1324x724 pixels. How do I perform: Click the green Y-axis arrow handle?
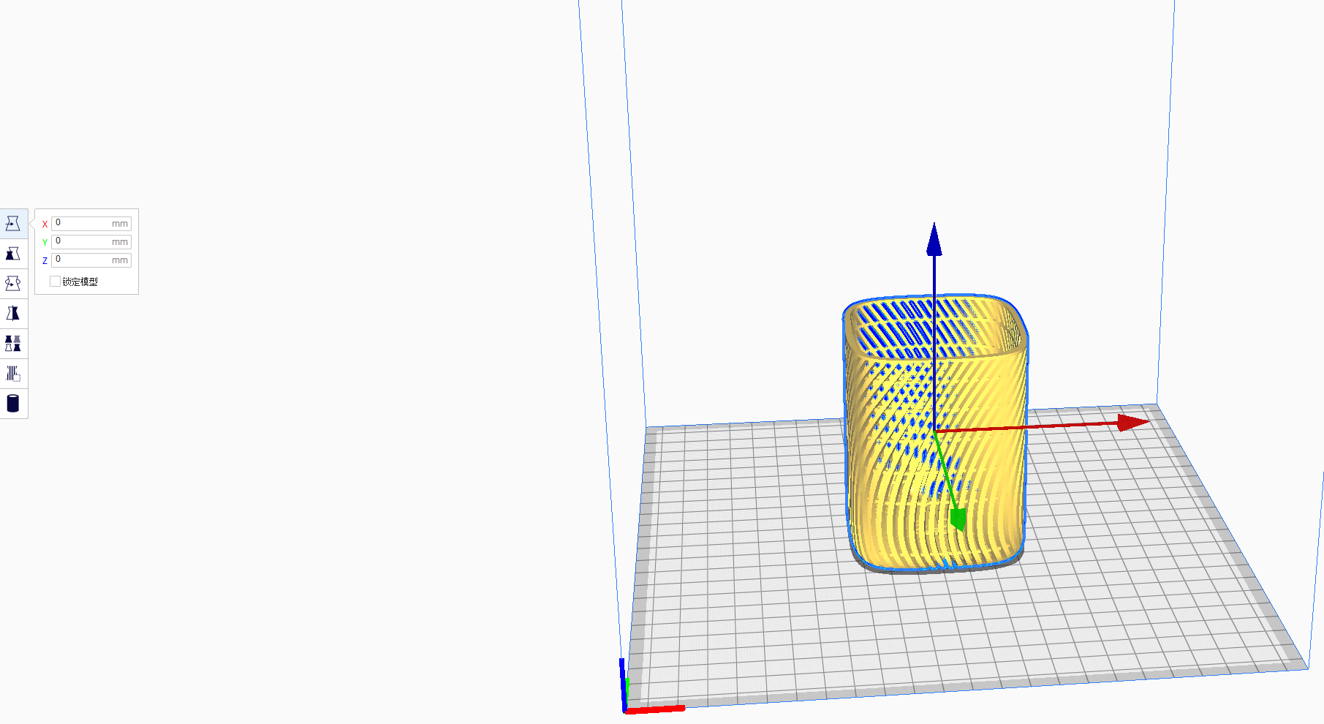coord(958,519)
